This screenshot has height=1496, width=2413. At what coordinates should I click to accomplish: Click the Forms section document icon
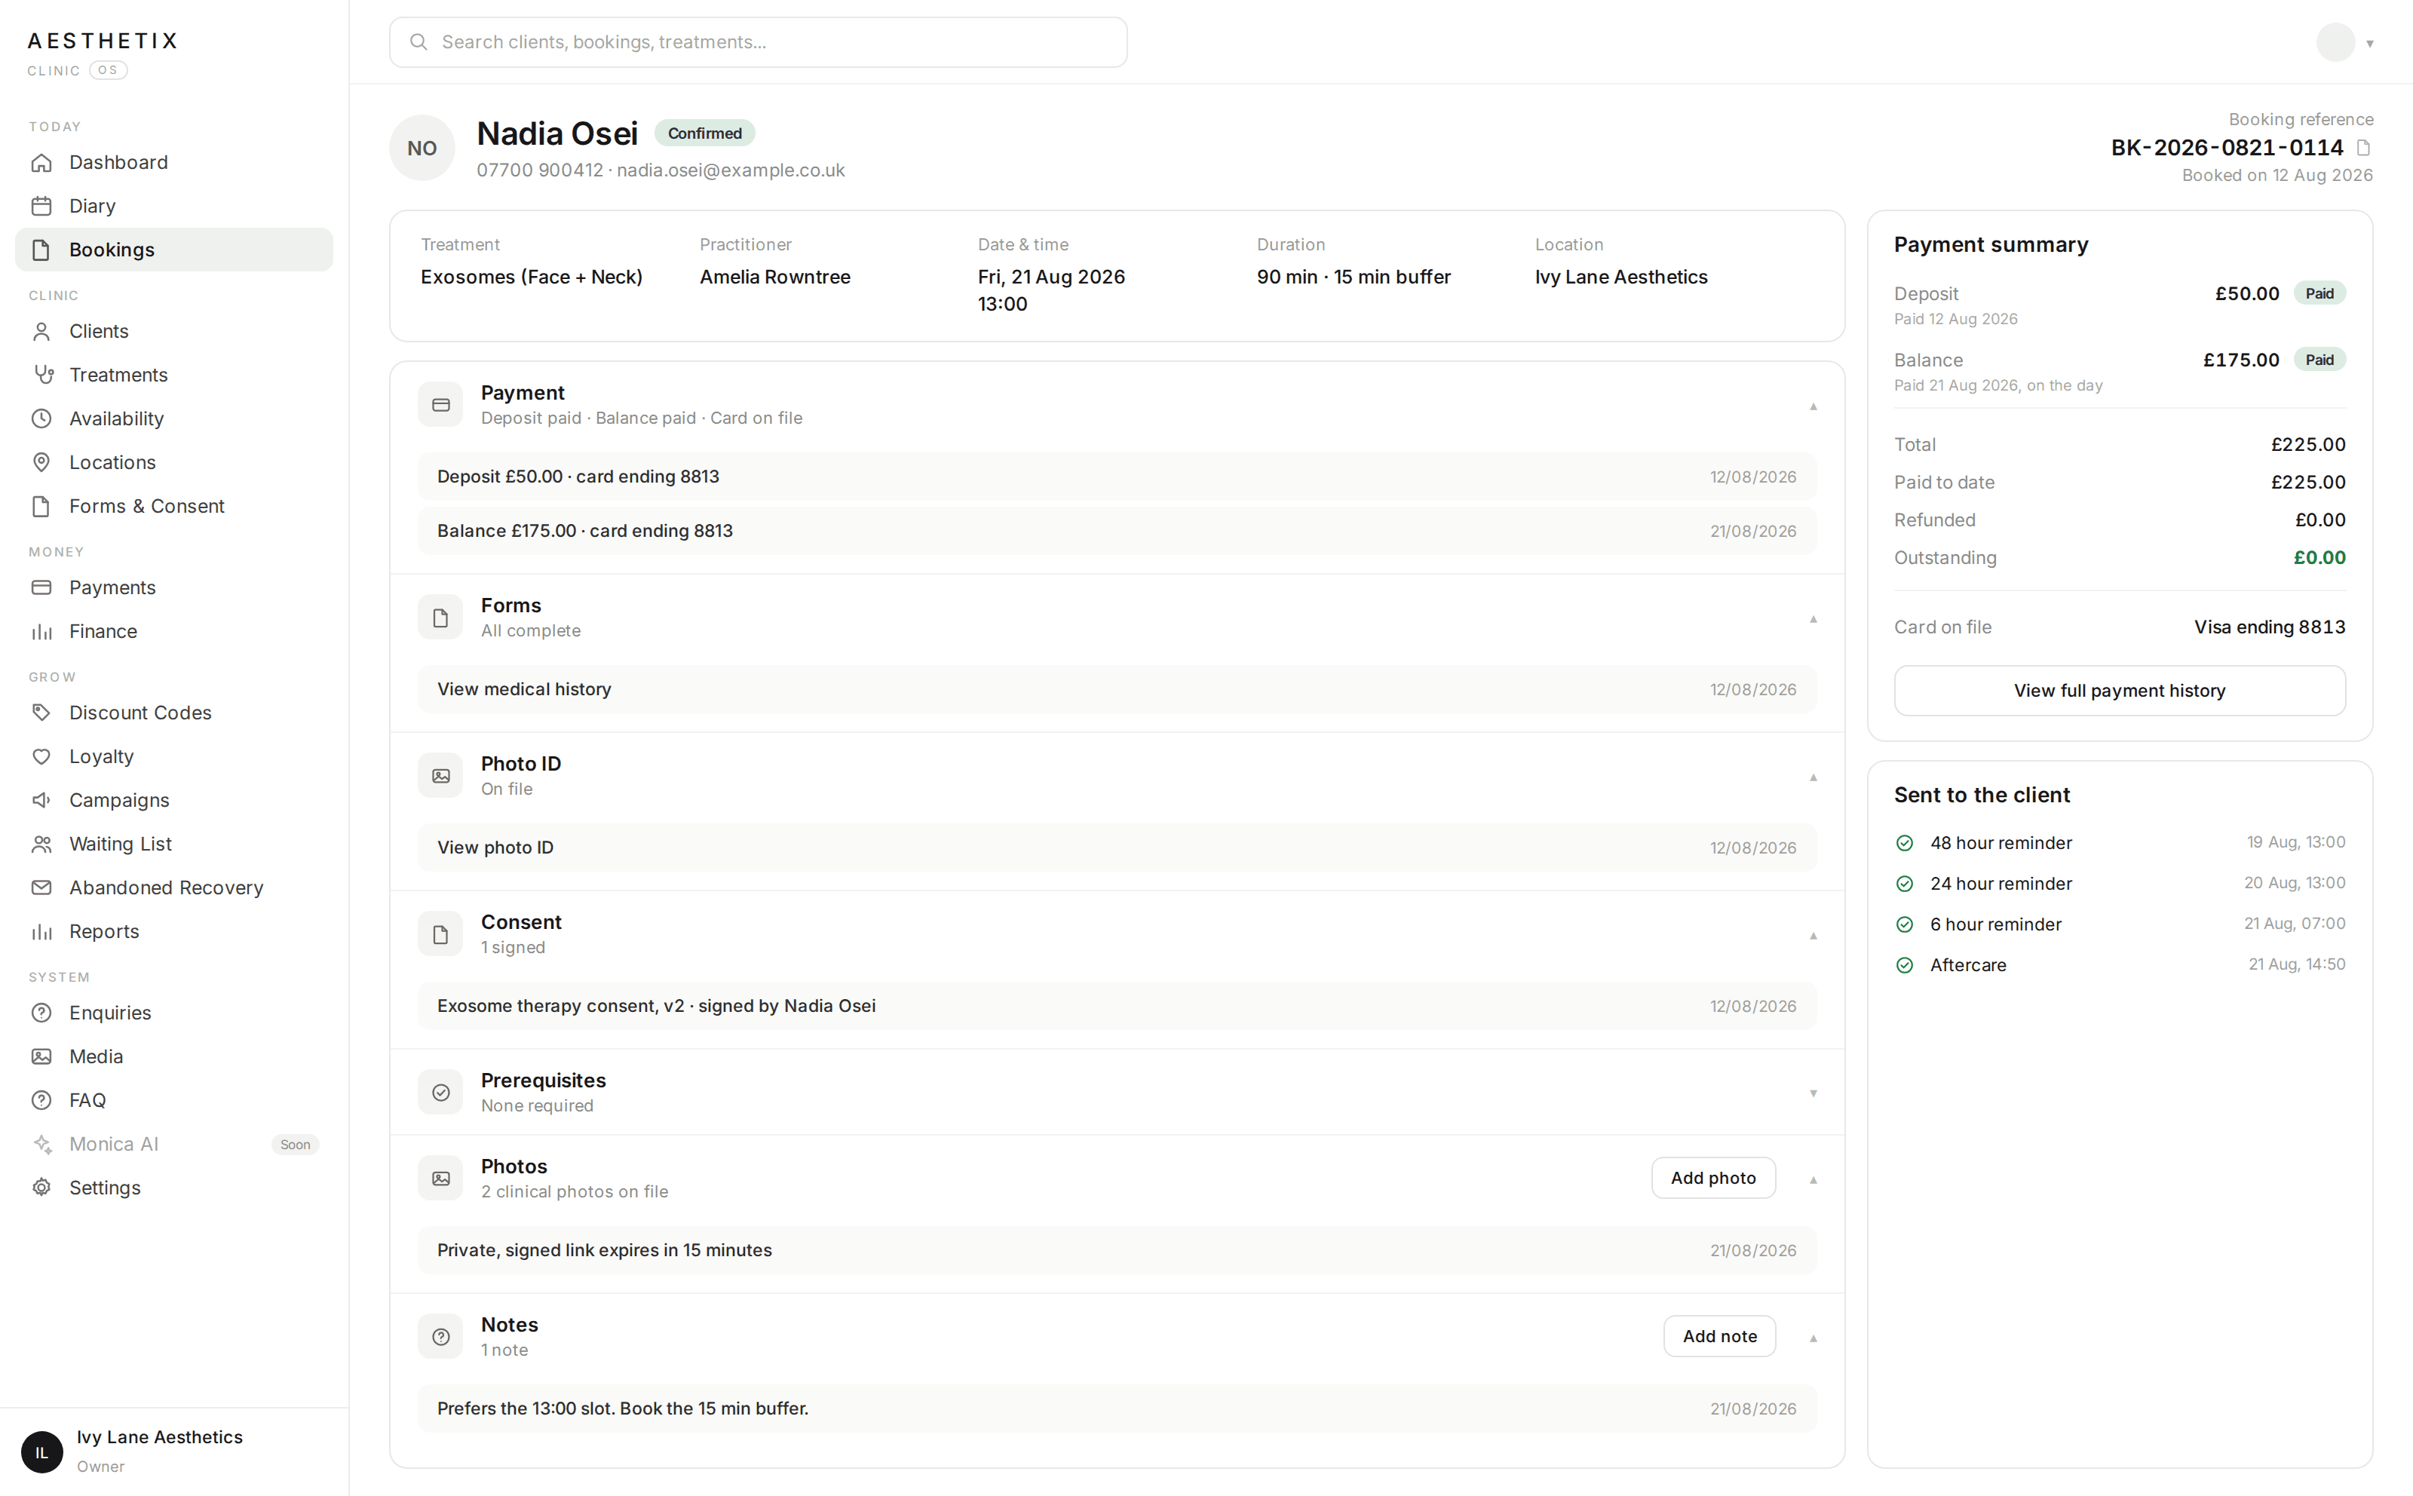click(x=440, y=618)
